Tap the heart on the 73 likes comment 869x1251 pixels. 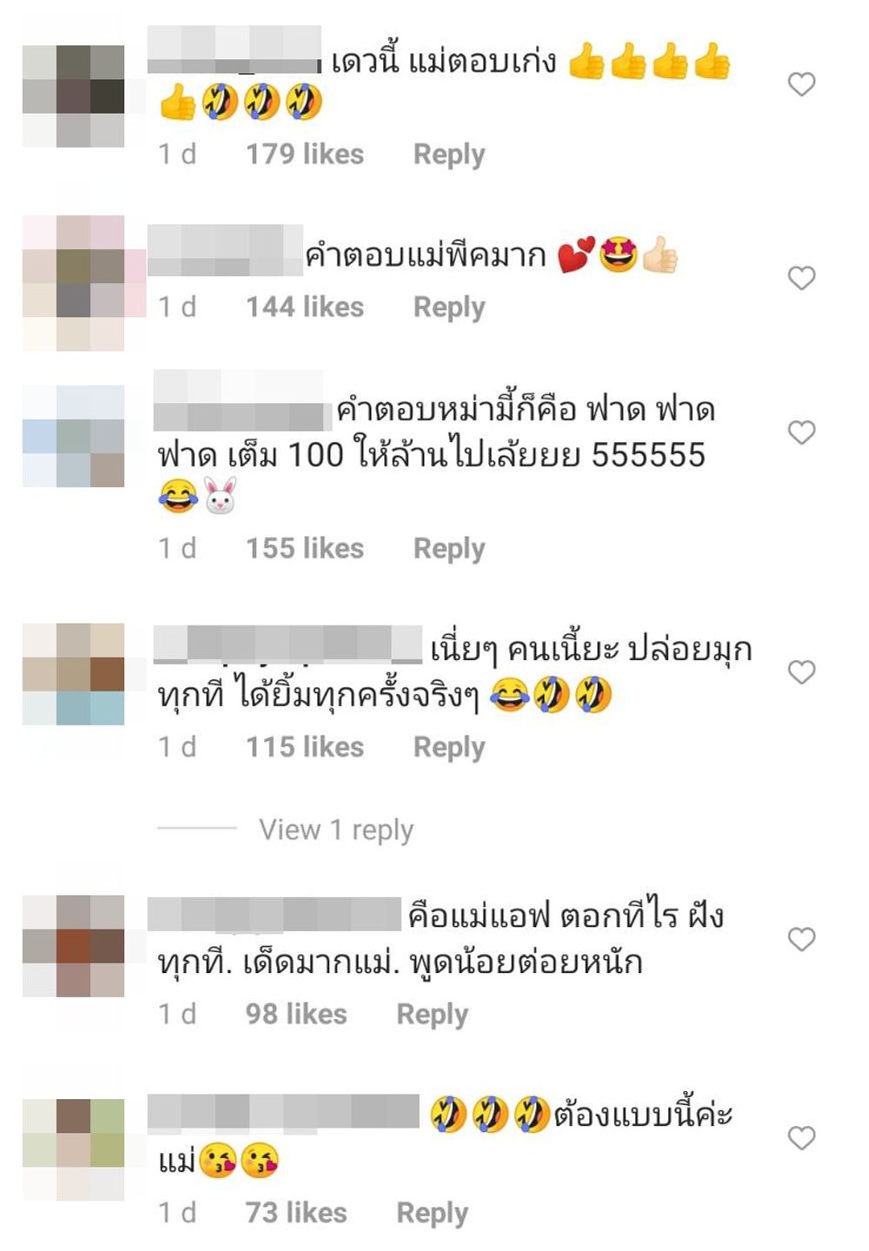[x=801, y=1138]
